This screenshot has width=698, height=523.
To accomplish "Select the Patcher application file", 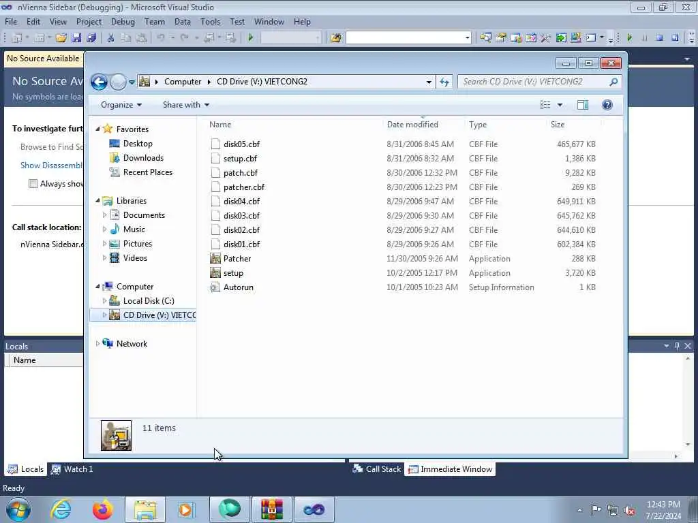I will [x=237, y=258].
